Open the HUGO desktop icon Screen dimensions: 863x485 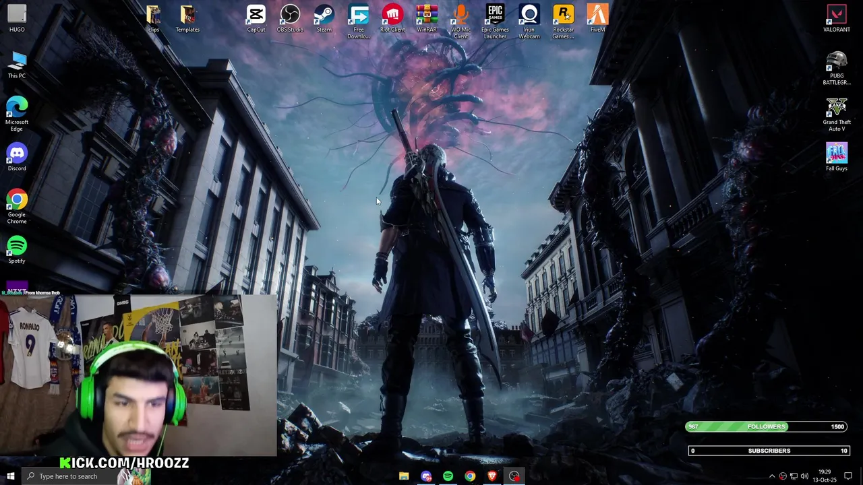click(x=17, y=18)
